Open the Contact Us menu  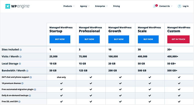164,6
